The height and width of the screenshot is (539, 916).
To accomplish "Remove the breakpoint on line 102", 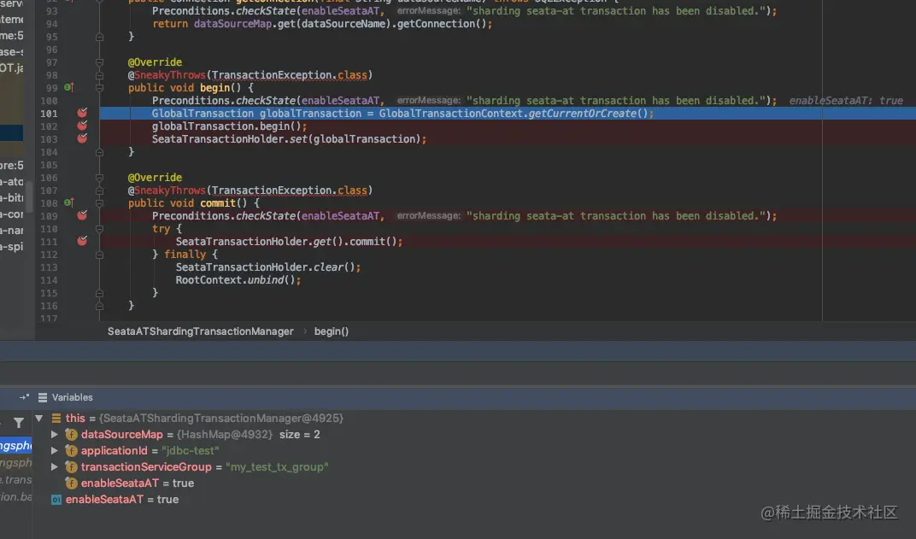I will pos(82,126).
